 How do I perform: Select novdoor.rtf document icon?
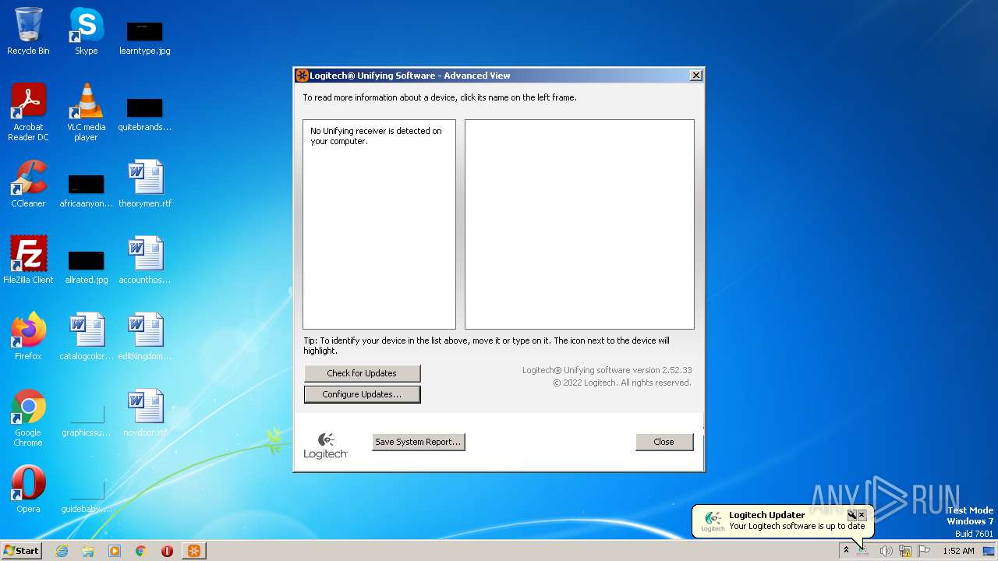point(144,413)
